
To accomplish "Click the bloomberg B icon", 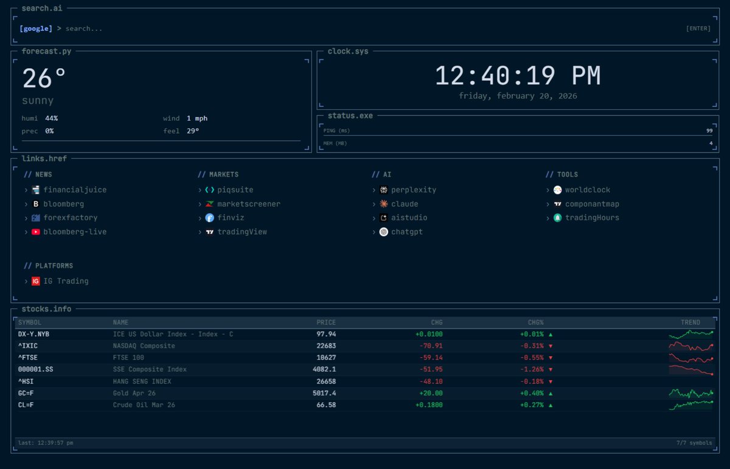I will click(36, 204).
